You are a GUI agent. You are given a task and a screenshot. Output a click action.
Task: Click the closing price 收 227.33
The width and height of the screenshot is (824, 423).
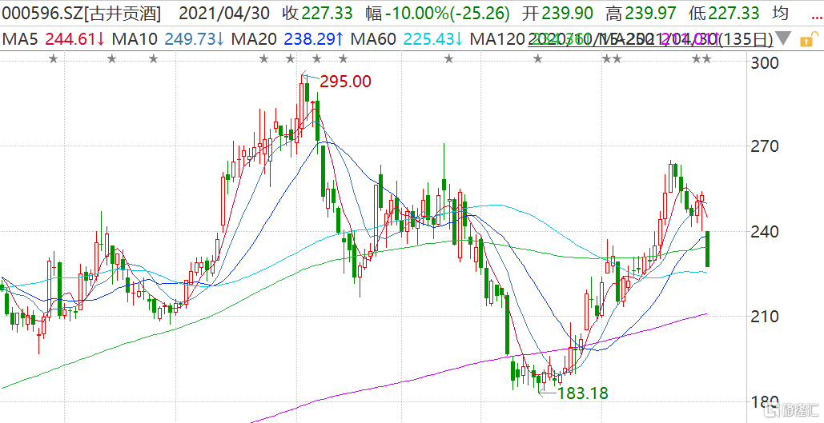(x=317, y=14)
